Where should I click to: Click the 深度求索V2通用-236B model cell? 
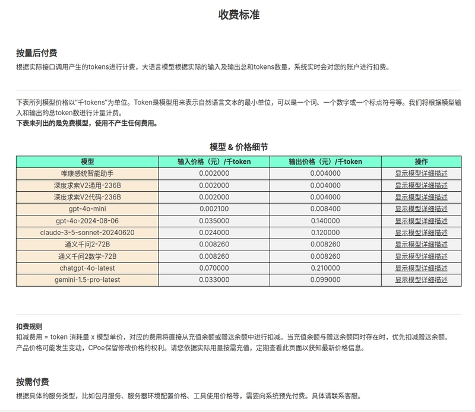(87, 185)
